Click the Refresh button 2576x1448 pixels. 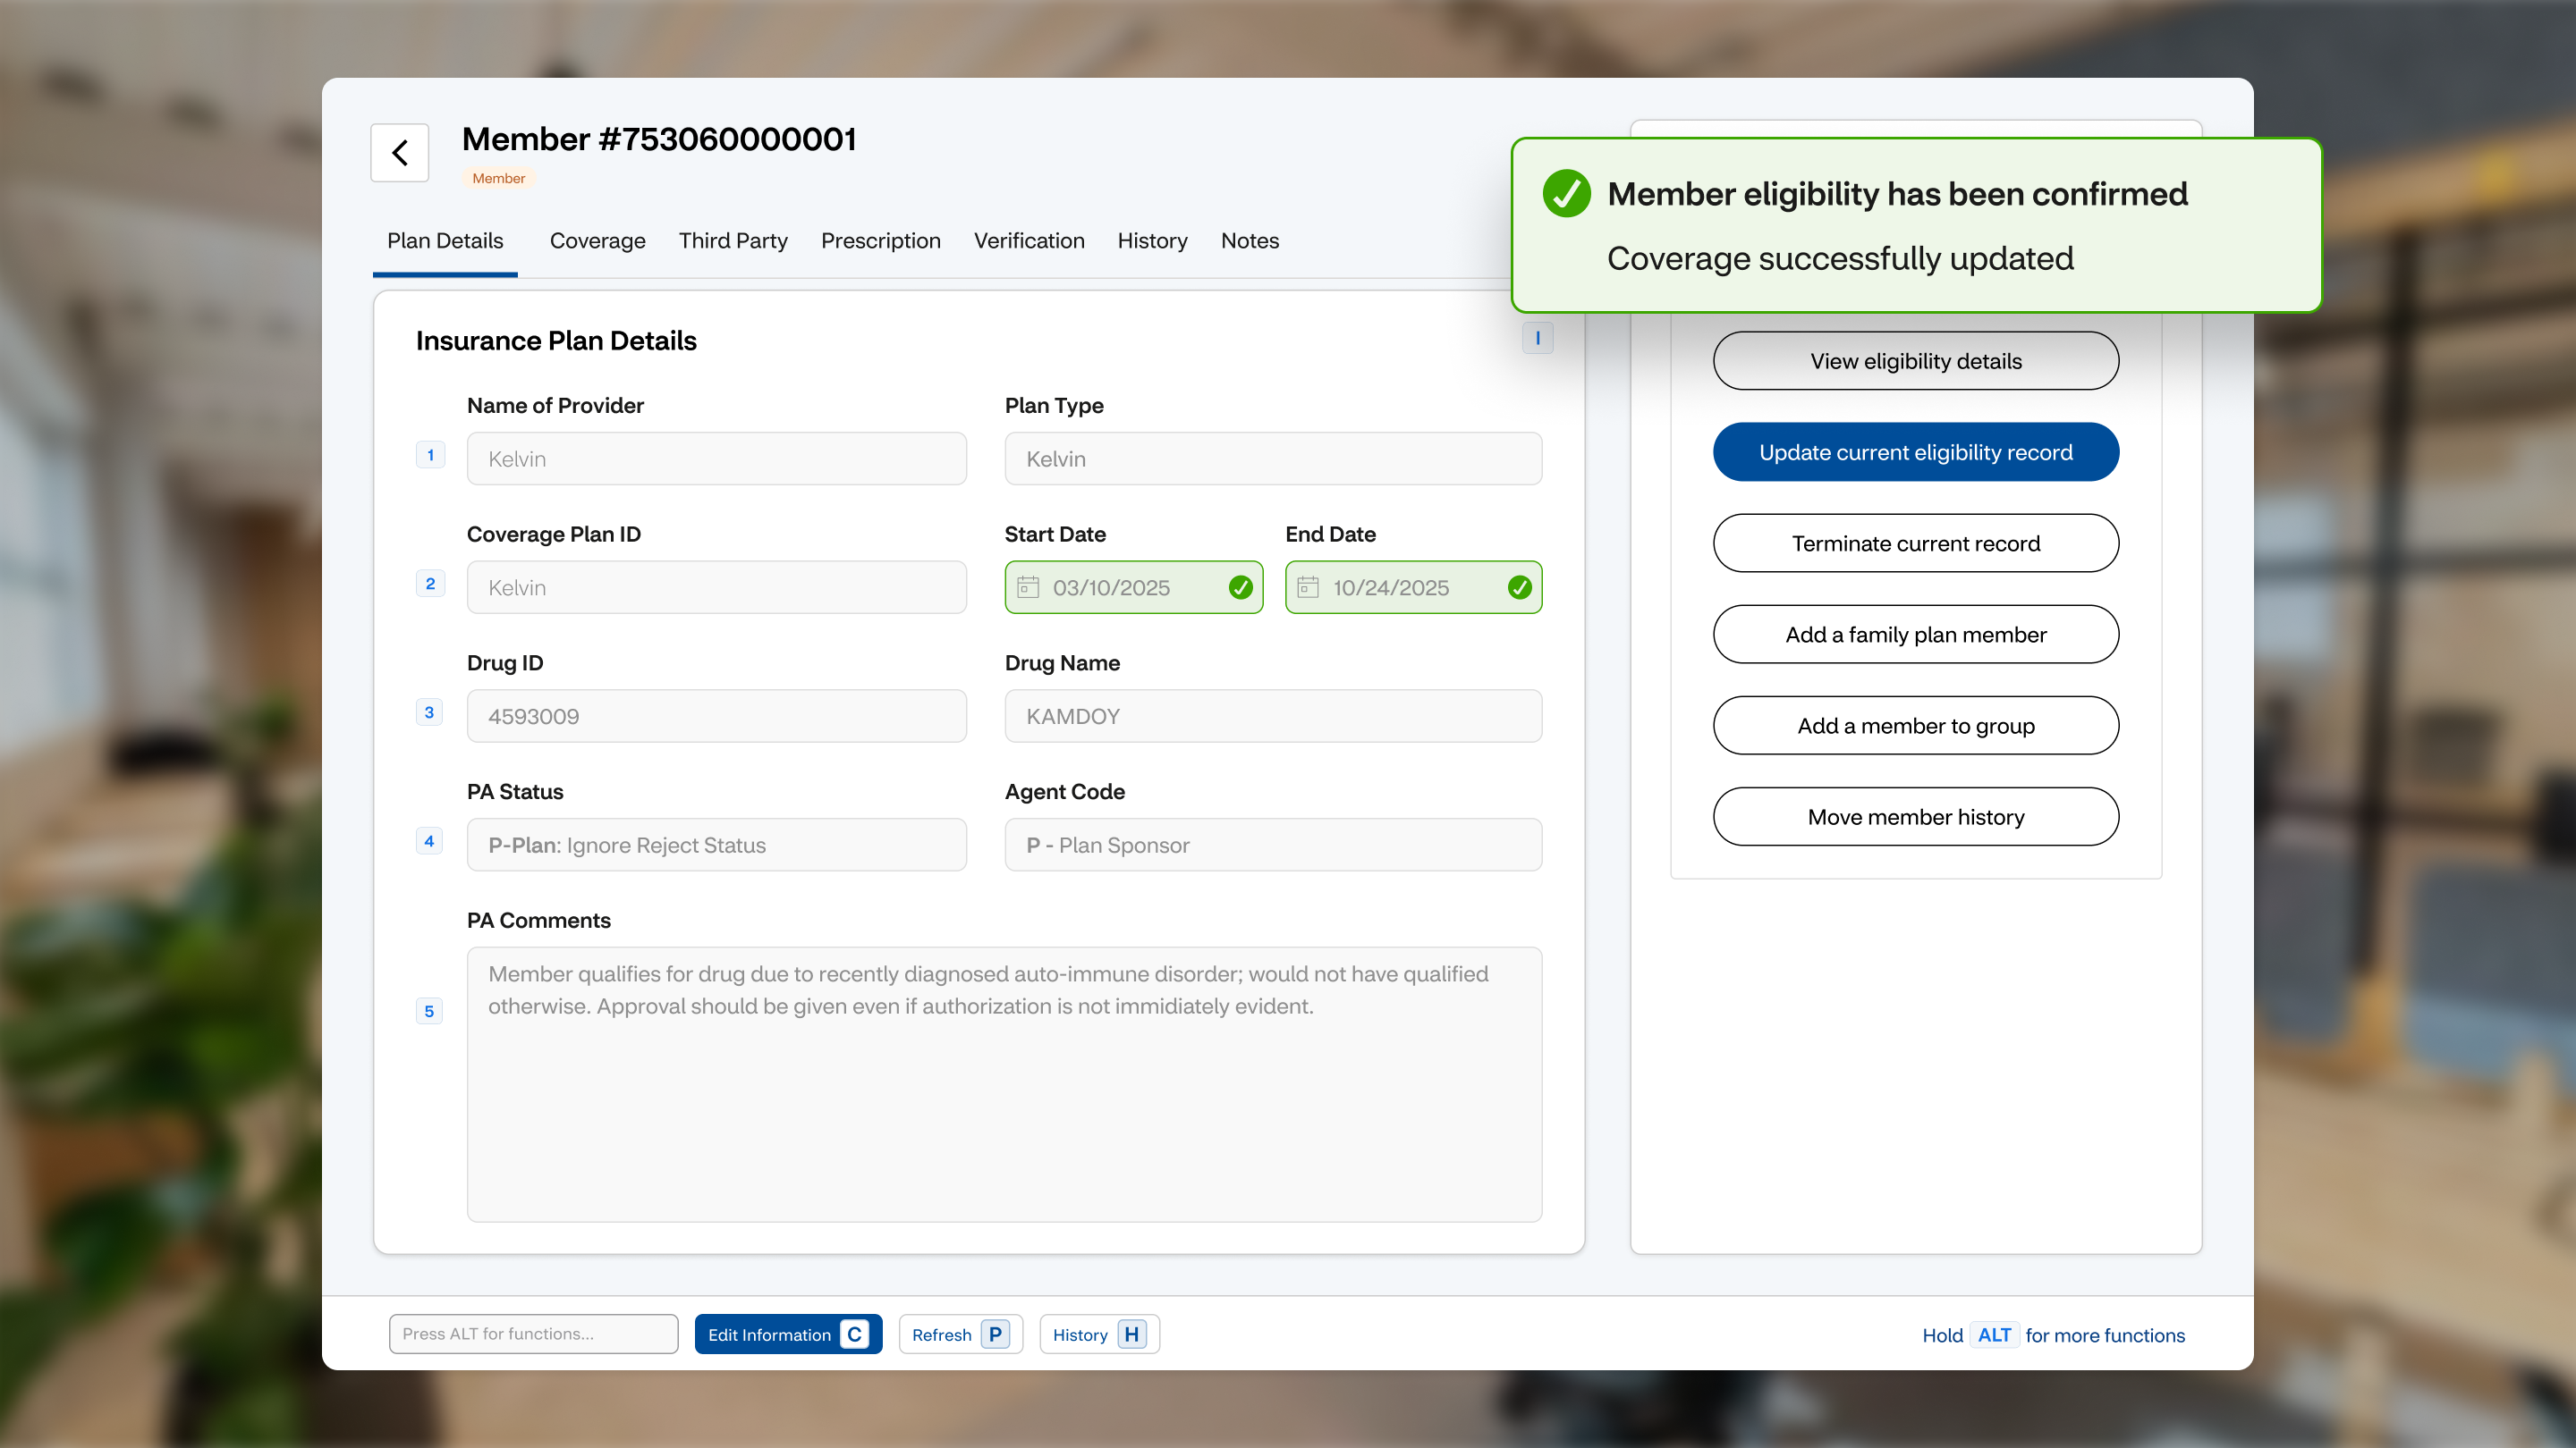pyautogui.click(x=961, y=1334)
